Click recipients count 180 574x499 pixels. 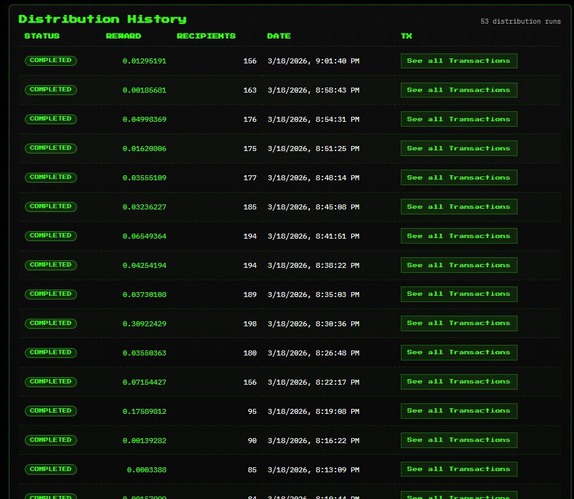[250, 353]
